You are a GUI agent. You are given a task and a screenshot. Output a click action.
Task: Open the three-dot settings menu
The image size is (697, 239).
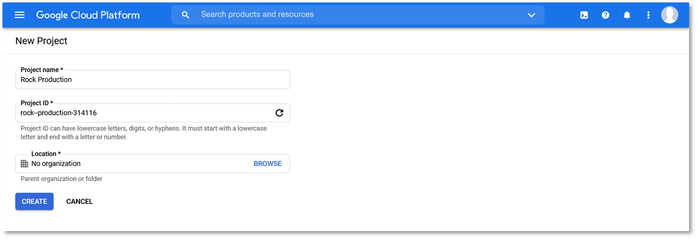(648, 15)
